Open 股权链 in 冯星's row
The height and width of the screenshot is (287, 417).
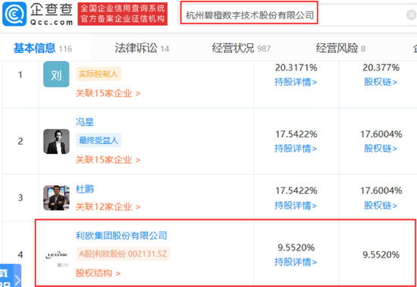tap(381, 148)
